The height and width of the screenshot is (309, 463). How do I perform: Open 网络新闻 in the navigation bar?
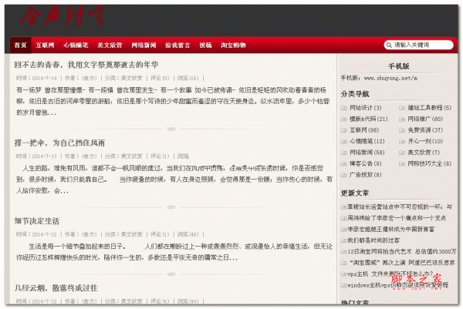click(144, 45)
